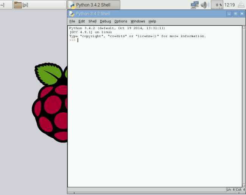Switch to the [pi] folder taskbar button
This screenshot has width=246, height=195.
click(40, 5)
